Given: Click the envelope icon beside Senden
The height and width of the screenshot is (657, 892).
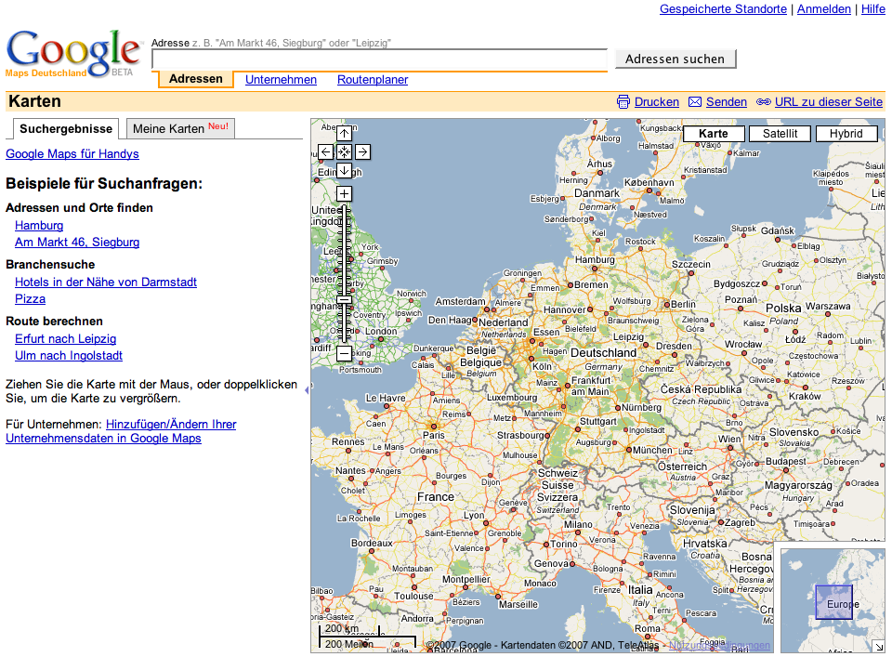Looking at the screenshot, I should (x=695, y=102).
